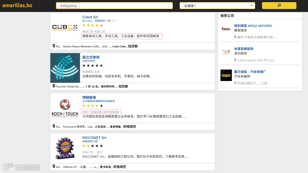Screen dimensions: 308x173
Task: Select Cubot description about 销售电动工具
Action: (x=121, y=36)
